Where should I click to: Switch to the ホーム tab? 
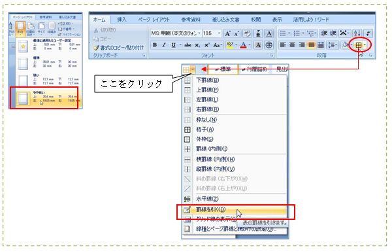(99, 20)
